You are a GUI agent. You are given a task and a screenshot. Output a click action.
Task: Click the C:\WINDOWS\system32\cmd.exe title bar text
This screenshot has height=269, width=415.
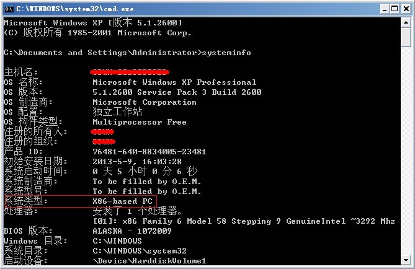pos(75,9)
